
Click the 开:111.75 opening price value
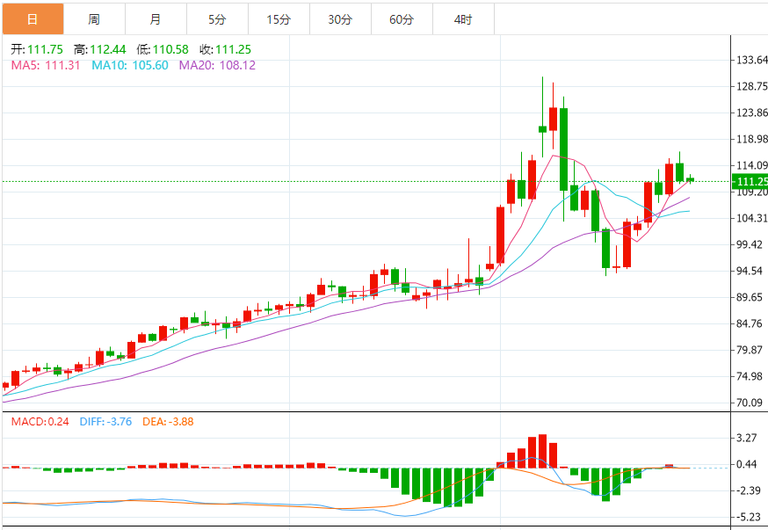38,51
